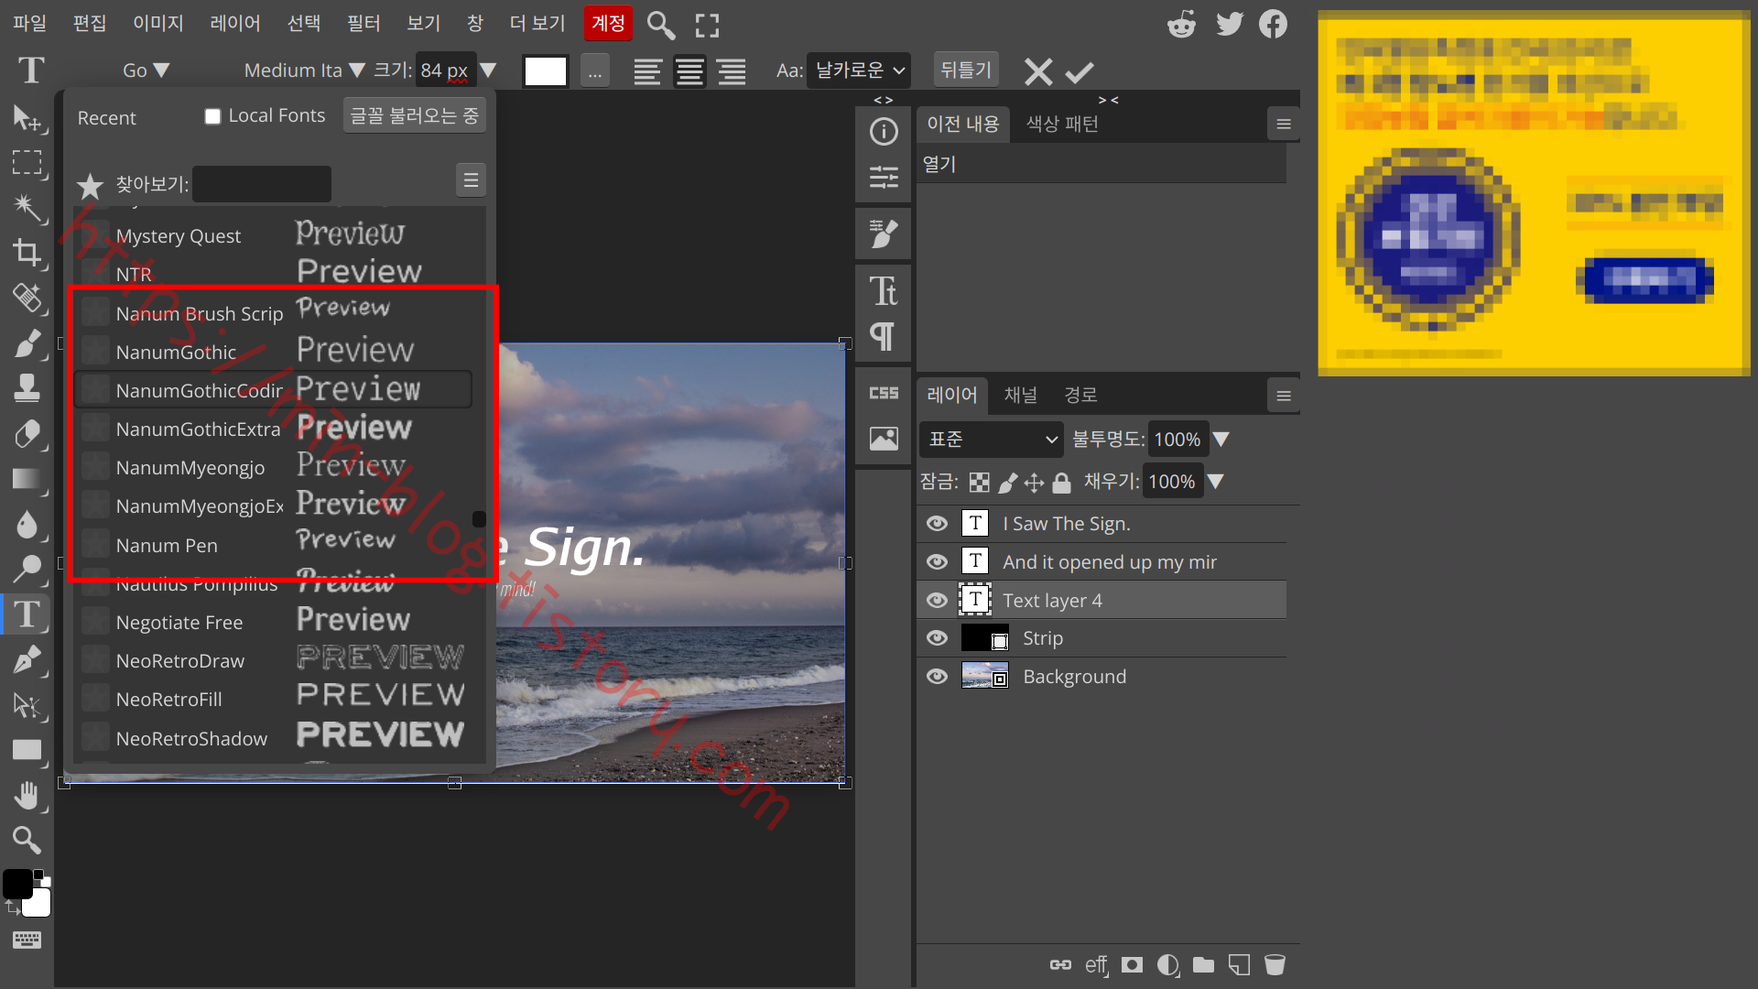Image resolution: width=1758 pixels, height=989 pixels.
Task: Open the Medium Italic font style dropdown
Action: point(304,71)
